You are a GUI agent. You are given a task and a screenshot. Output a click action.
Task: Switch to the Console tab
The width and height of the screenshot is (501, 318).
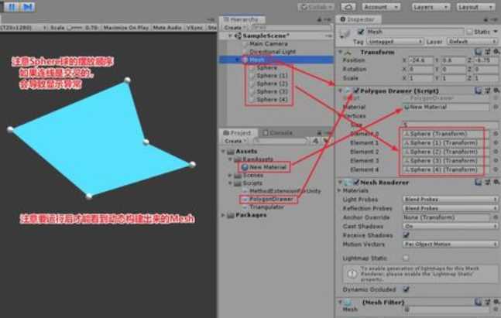(x=280, y=132)
